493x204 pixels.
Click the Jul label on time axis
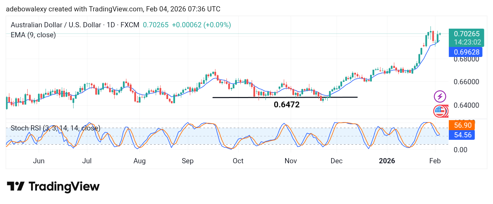pyautogui.click(x=87, y=161)
